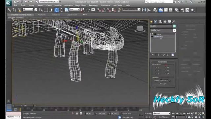Screen dimensions: 211x119
Task: Click the Align tool icon
Action: click(x=149, y=10)
